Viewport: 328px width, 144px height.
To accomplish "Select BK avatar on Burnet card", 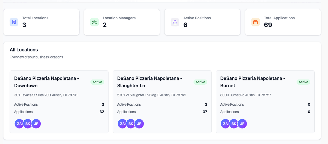I will click(234, 124).
